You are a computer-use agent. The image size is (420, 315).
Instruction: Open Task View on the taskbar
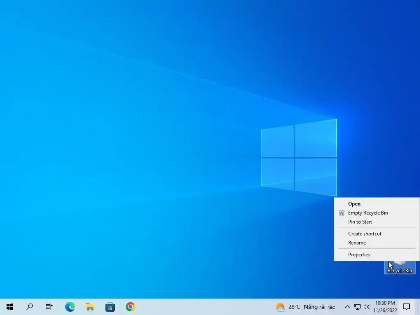(x=49, y=307)
